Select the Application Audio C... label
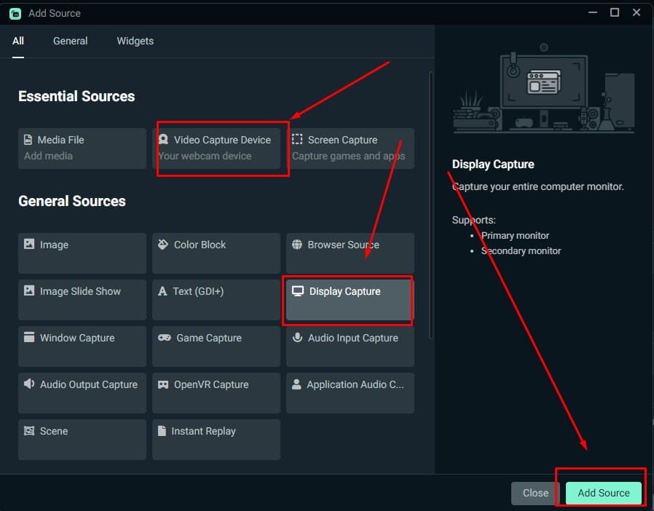The height and width of the screenshot is (511, 654). (x=355, y=385)
